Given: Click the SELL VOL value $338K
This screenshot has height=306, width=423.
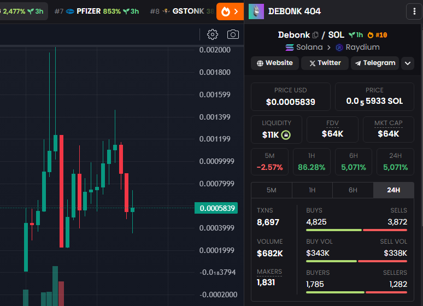Looking at the screenshot, I should 395,253.
